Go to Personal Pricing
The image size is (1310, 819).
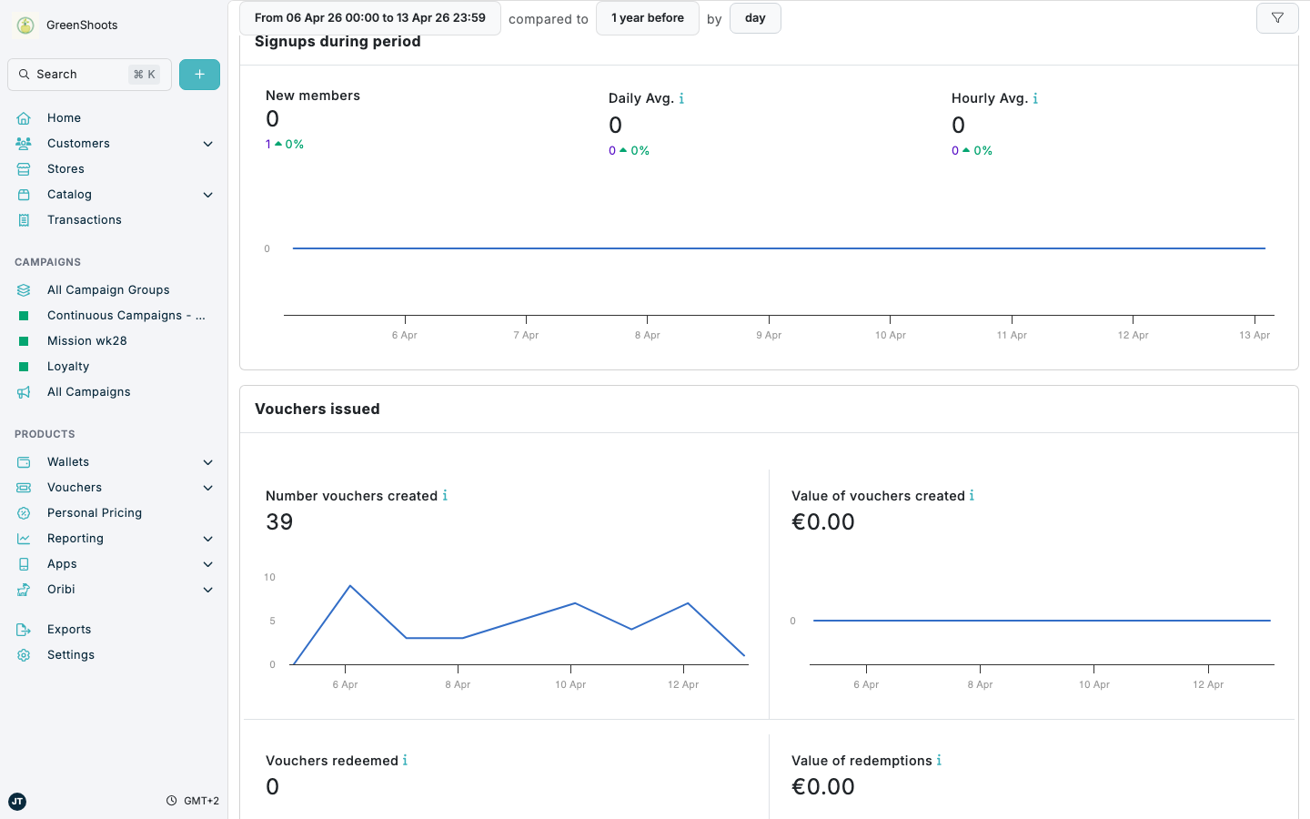pyautogui.click(x=94, y=513)
